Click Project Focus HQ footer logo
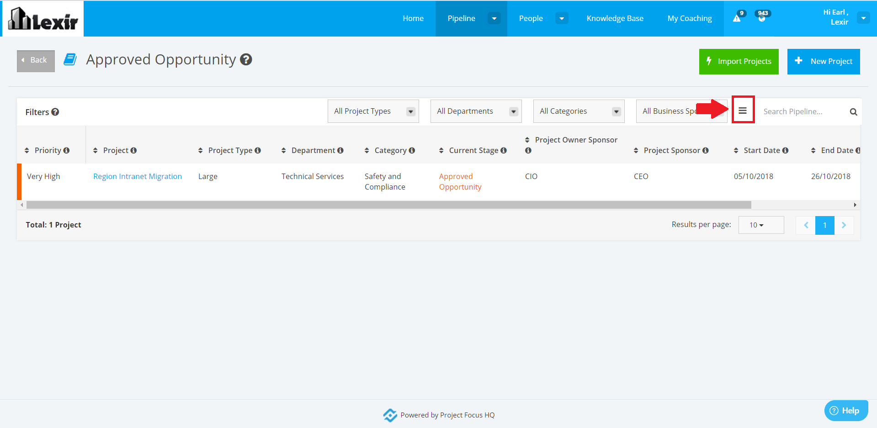The width and height of the screenshot is (877, 428). point(390,415)
